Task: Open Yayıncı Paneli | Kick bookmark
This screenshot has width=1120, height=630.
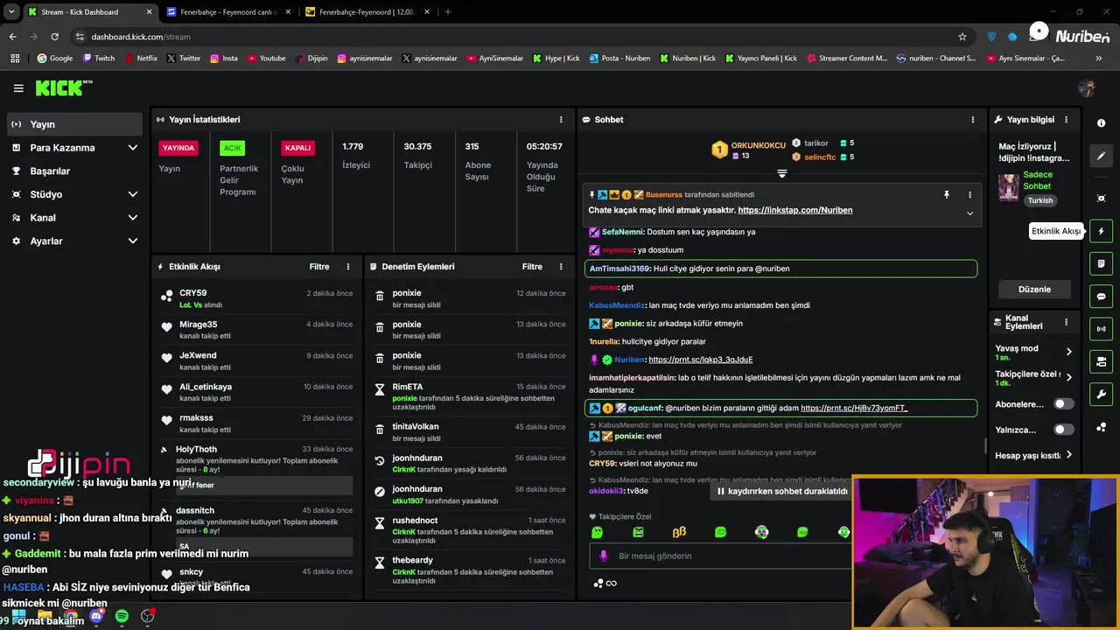Action: pos(759,59)
